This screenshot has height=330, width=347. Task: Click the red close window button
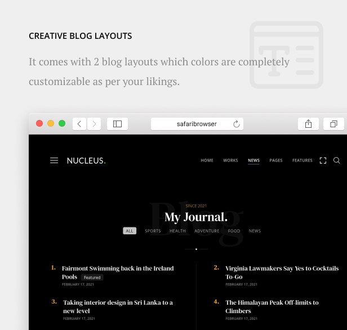click(x=39, y=123)
